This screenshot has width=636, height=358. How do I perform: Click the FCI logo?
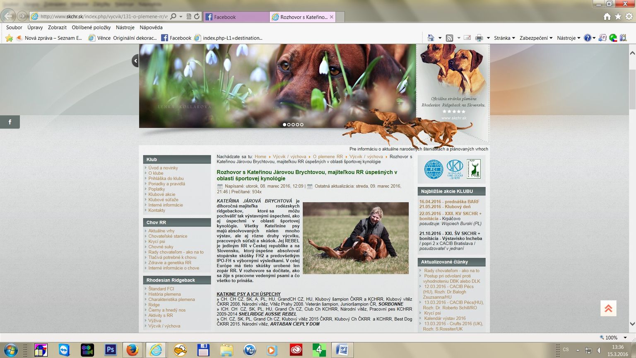[434, 169]
